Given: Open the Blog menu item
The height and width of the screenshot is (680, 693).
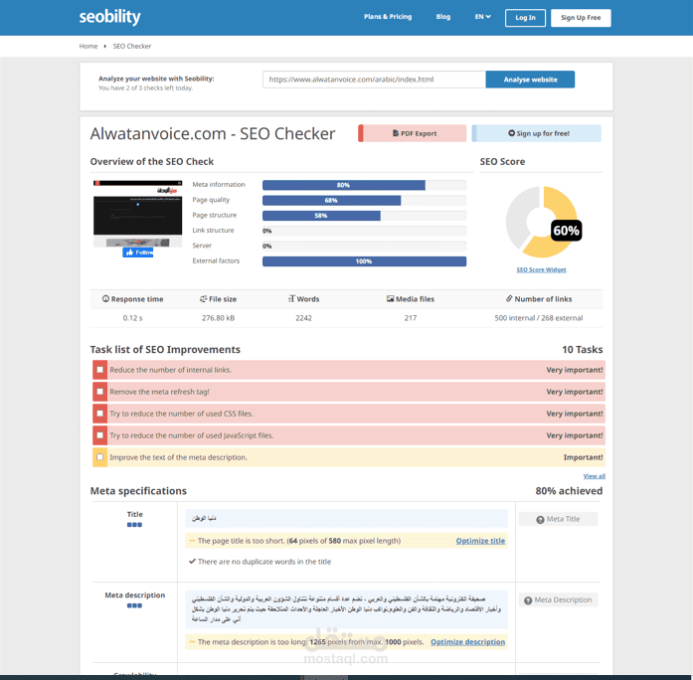Looking at the screenshot, I should coord(442,17).
